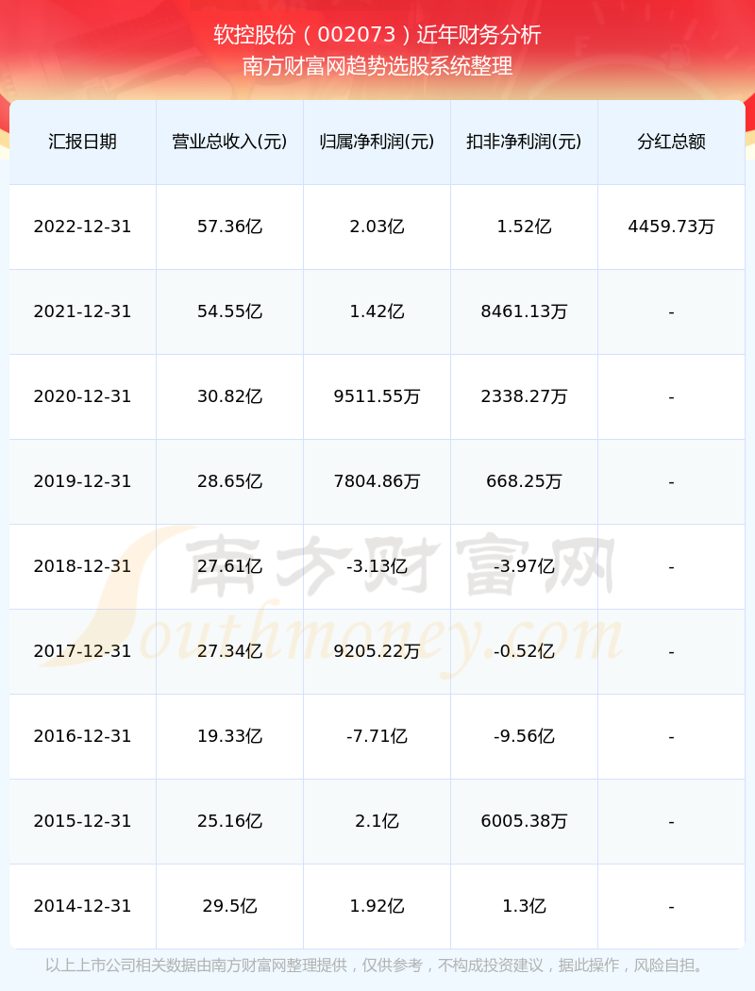The width and height of the screenshot is (755, 991).
Task: Select the date cell 2019-12-31
Action: tap(83, 481)
